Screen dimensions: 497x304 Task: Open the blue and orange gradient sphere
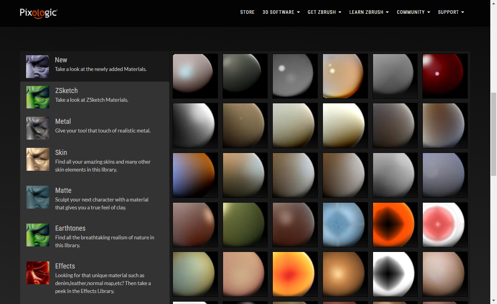tap(195, 175)
